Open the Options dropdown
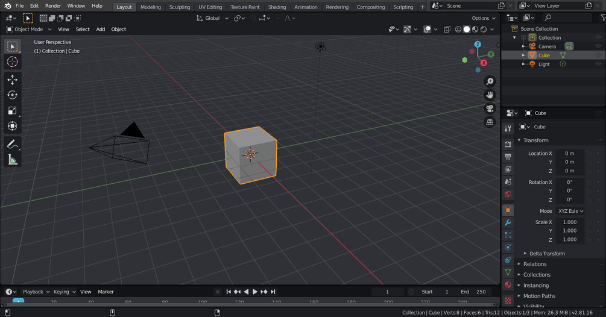Screen dimensions: 606x317 (x=484, y=18)
